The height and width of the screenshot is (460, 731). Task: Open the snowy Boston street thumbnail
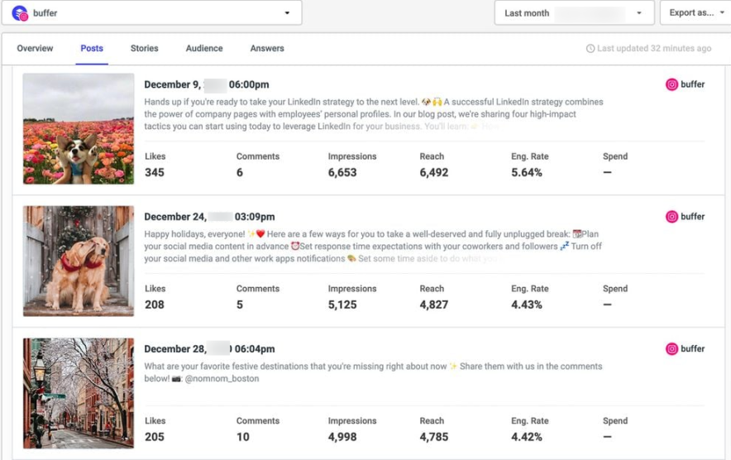coord(79,394)
